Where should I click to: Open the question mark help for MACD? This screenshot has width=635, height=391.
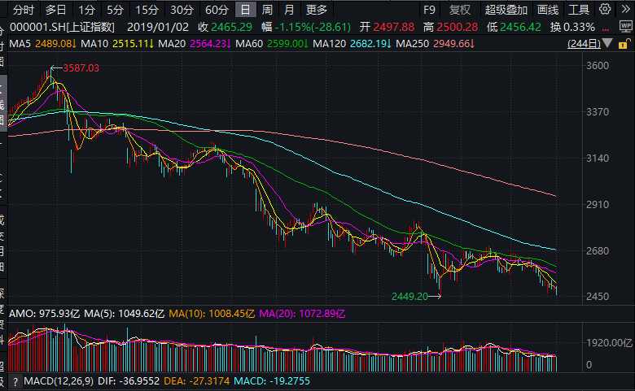point(15,381)
